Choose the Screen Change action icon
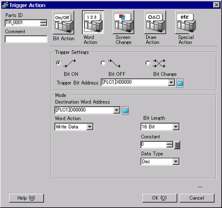This screenshot has width=222, height=208. (x=123, y=22)
